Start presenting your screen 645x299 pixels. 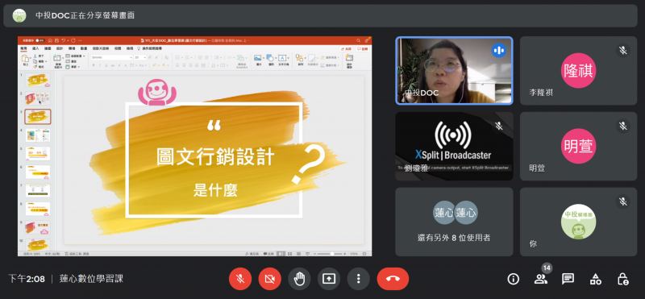pyautogui.click(x=329, y=279)
